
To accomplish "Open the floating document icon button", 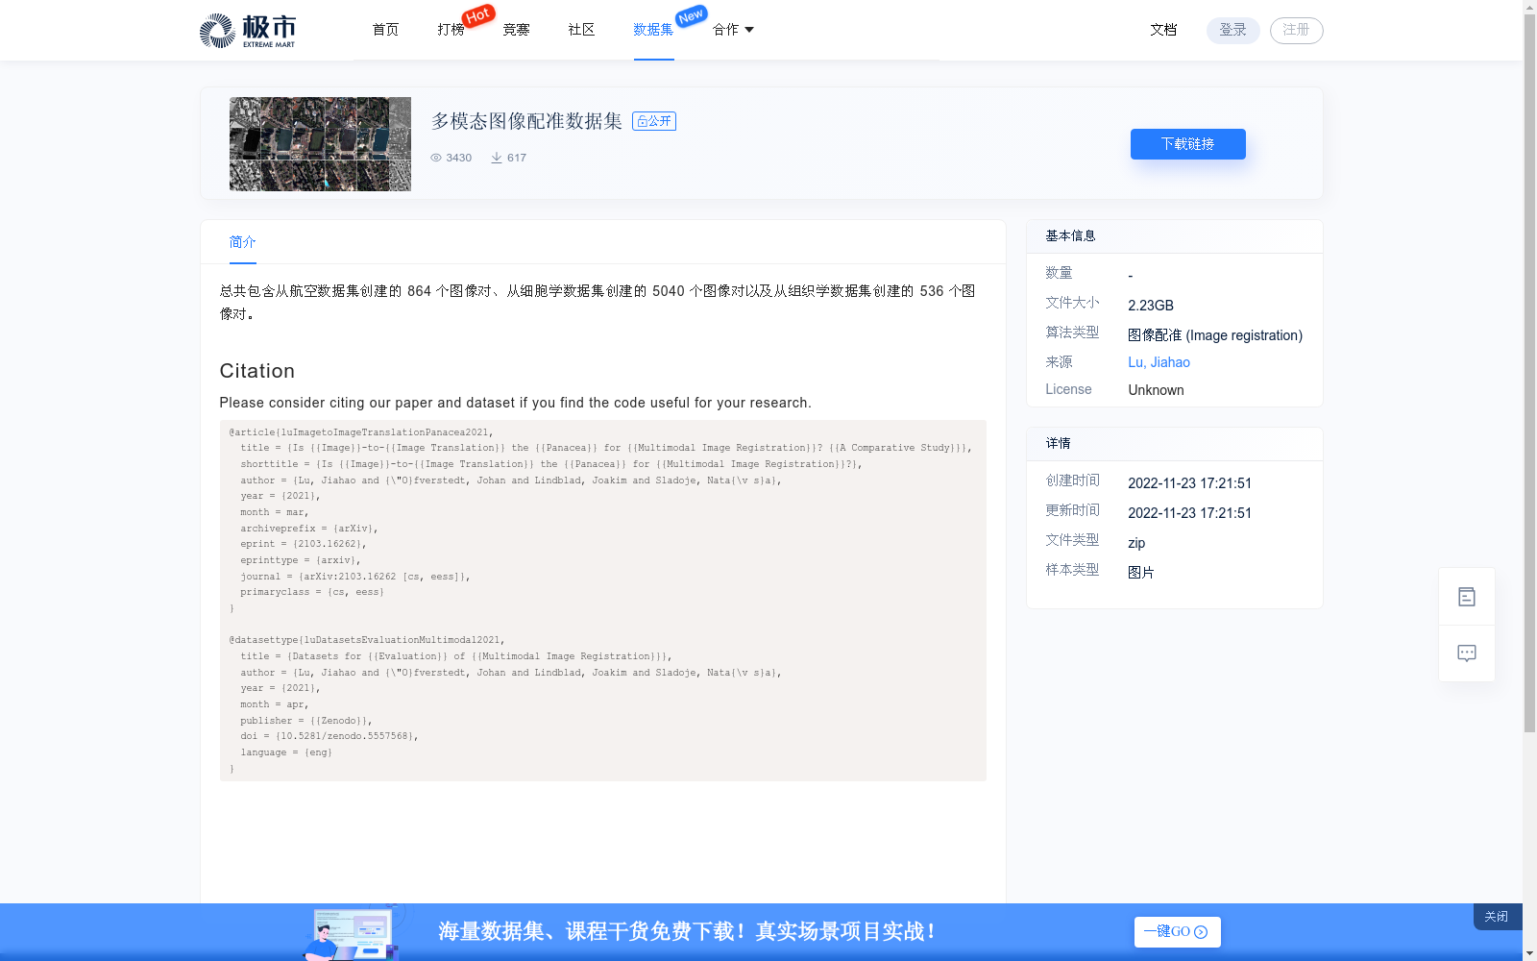I will [1467, 597].
